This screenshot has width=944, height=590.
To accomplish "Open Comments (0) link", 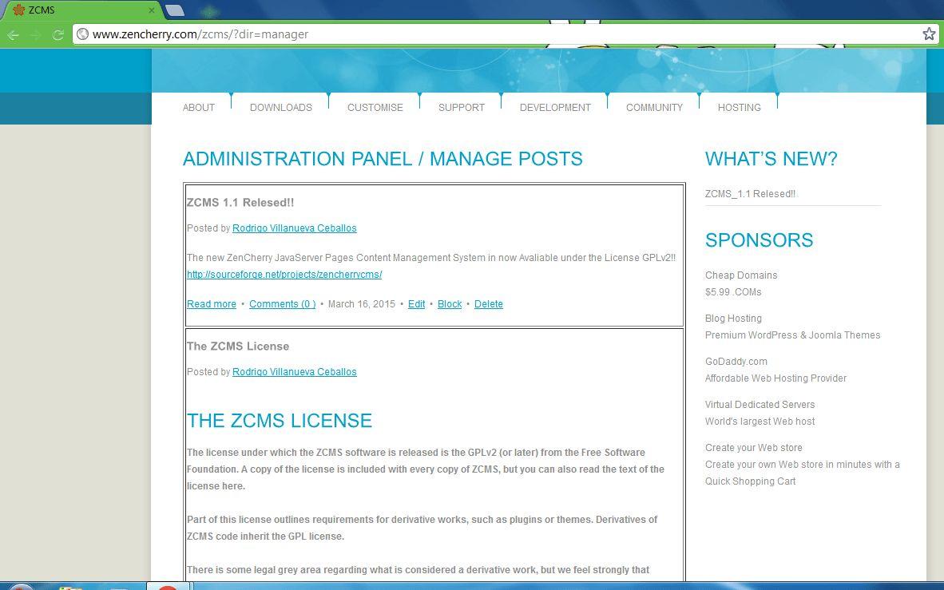I will pyautogui.click(x=283, y=304).
